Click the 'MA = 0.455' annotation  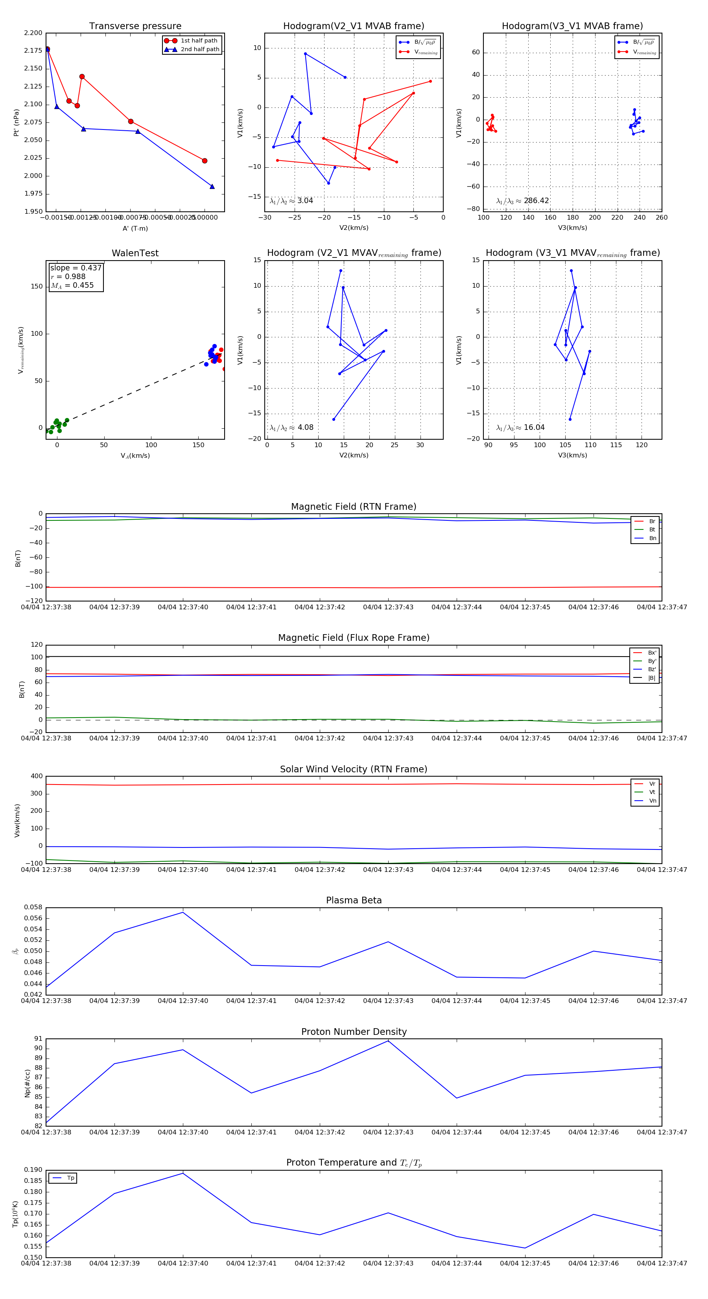click(x=72, y=285)
